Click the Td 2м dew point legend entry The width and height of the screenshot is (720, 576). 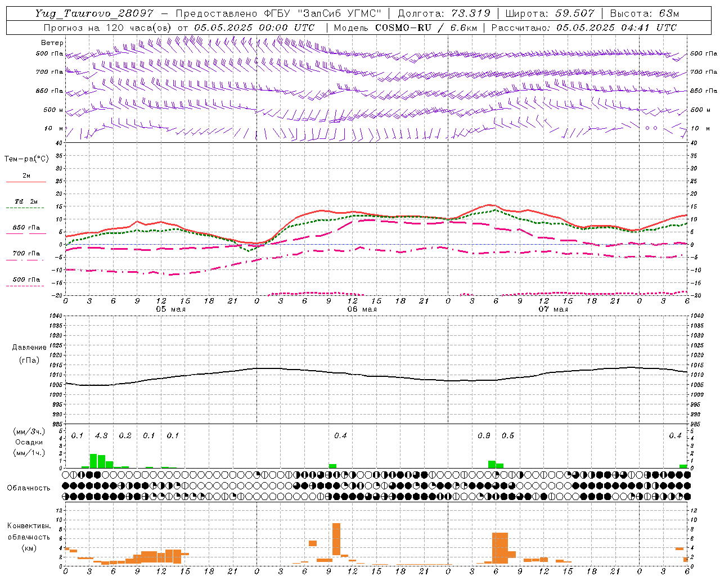click(x=26, y=201)
